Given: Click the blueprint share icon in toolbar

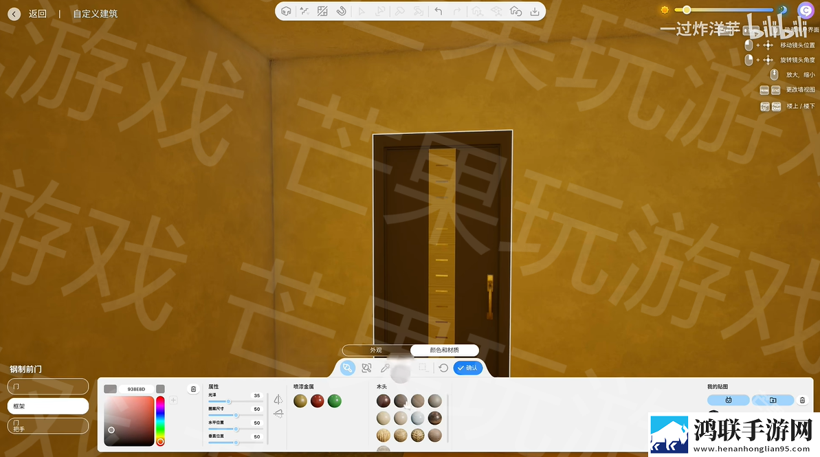Looking at the screenshot, I should [x=496, y=11].
